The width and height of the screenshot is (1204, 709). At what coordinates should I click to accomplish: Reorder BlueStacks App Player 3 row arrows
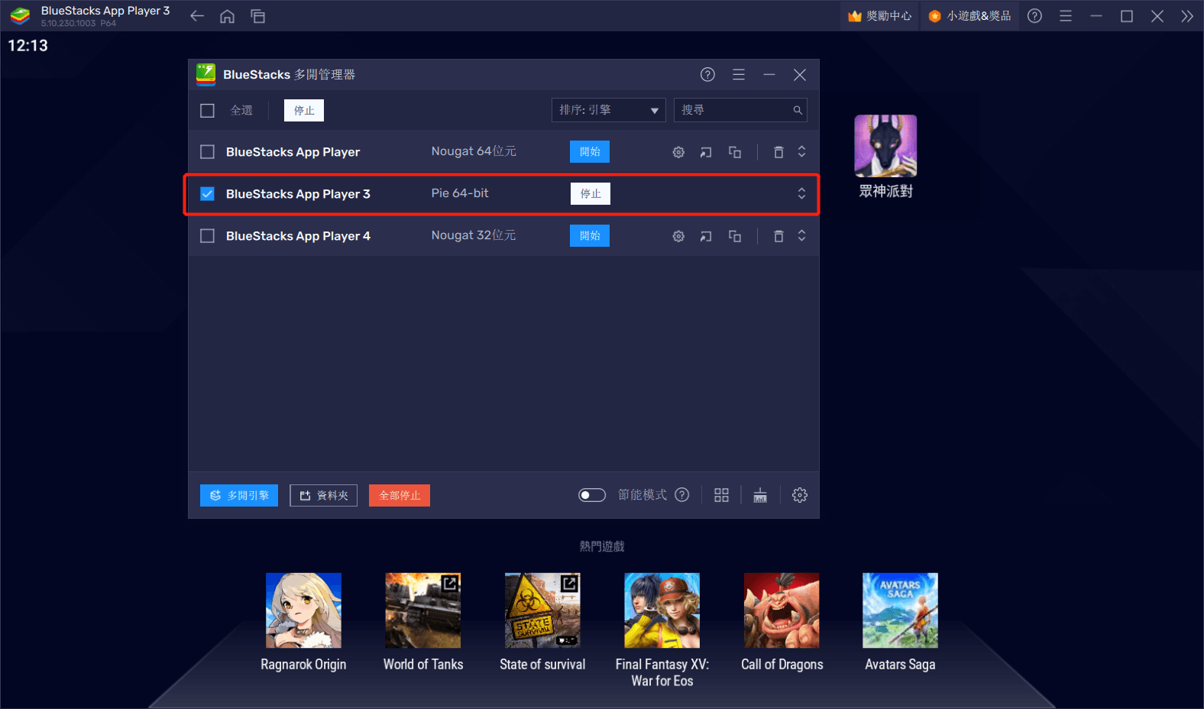tap(801, 194)
